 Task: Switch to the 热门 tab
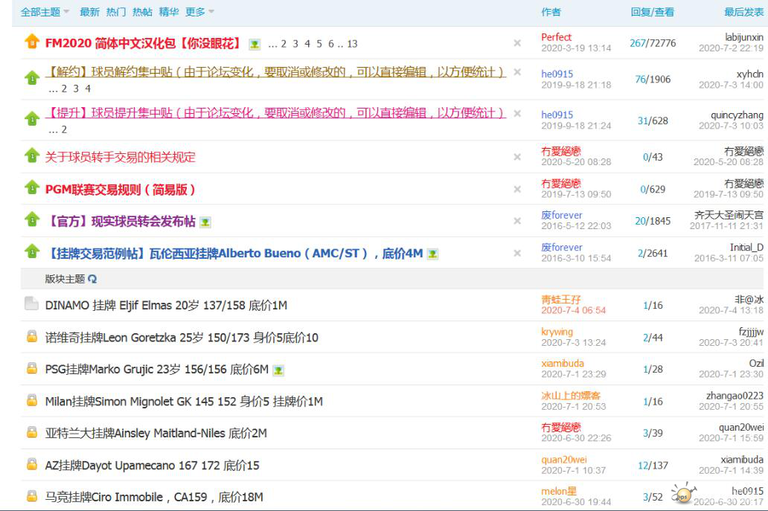pos(116,12)
